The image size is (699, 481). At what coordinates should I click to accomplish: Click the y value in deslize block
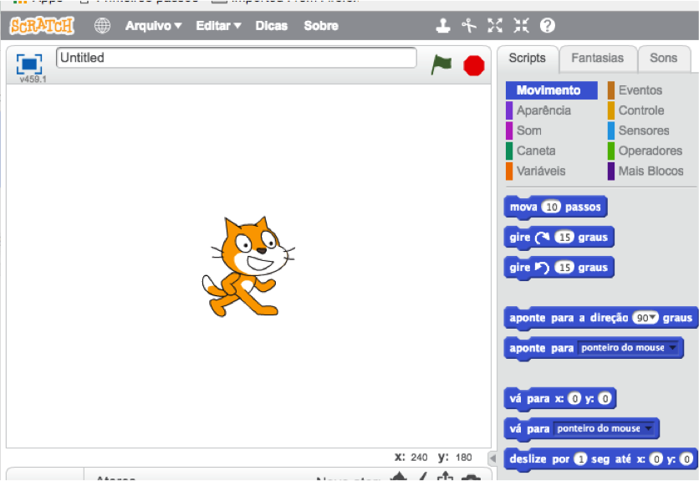tap(687, 459)
